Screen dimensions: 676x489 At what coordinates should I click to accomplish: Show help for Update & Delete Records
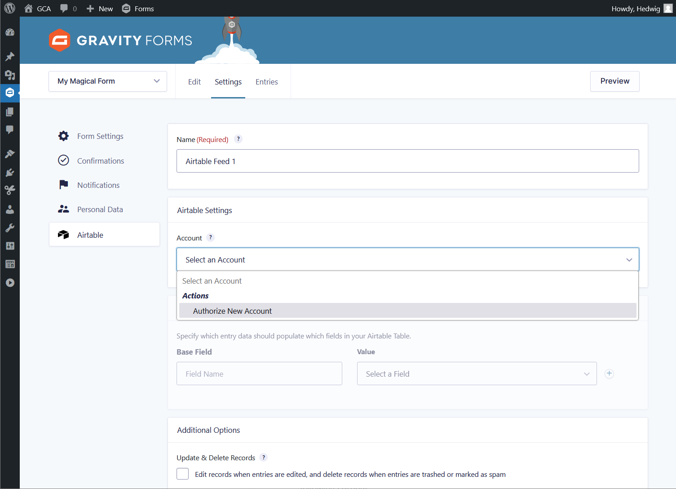tap(264, 458)
